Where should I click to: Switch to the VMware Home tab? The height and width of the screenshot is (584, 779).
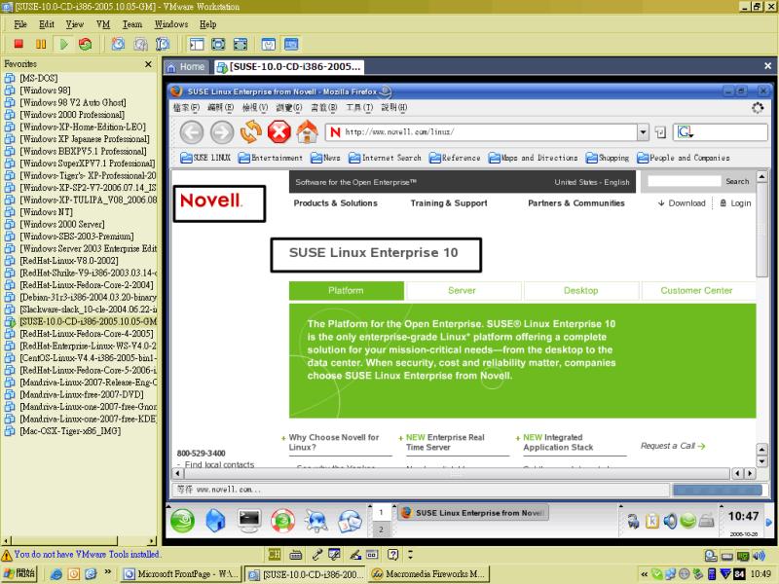pyautogui.click(x=186, y=67)
